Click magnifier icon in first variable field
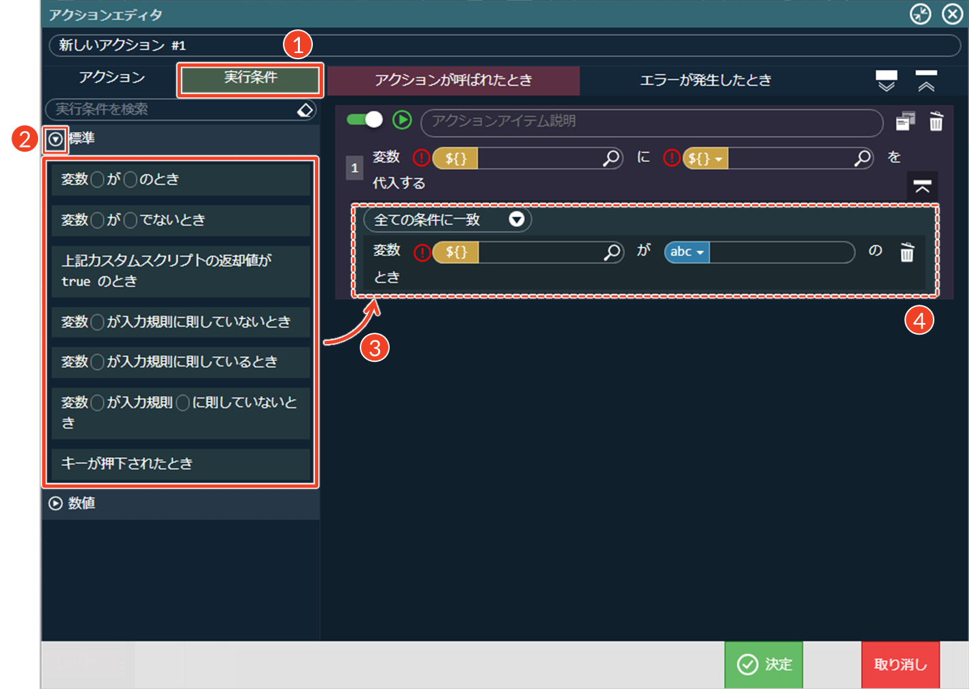Screen dimensions: 969x689 click(611, 158)
